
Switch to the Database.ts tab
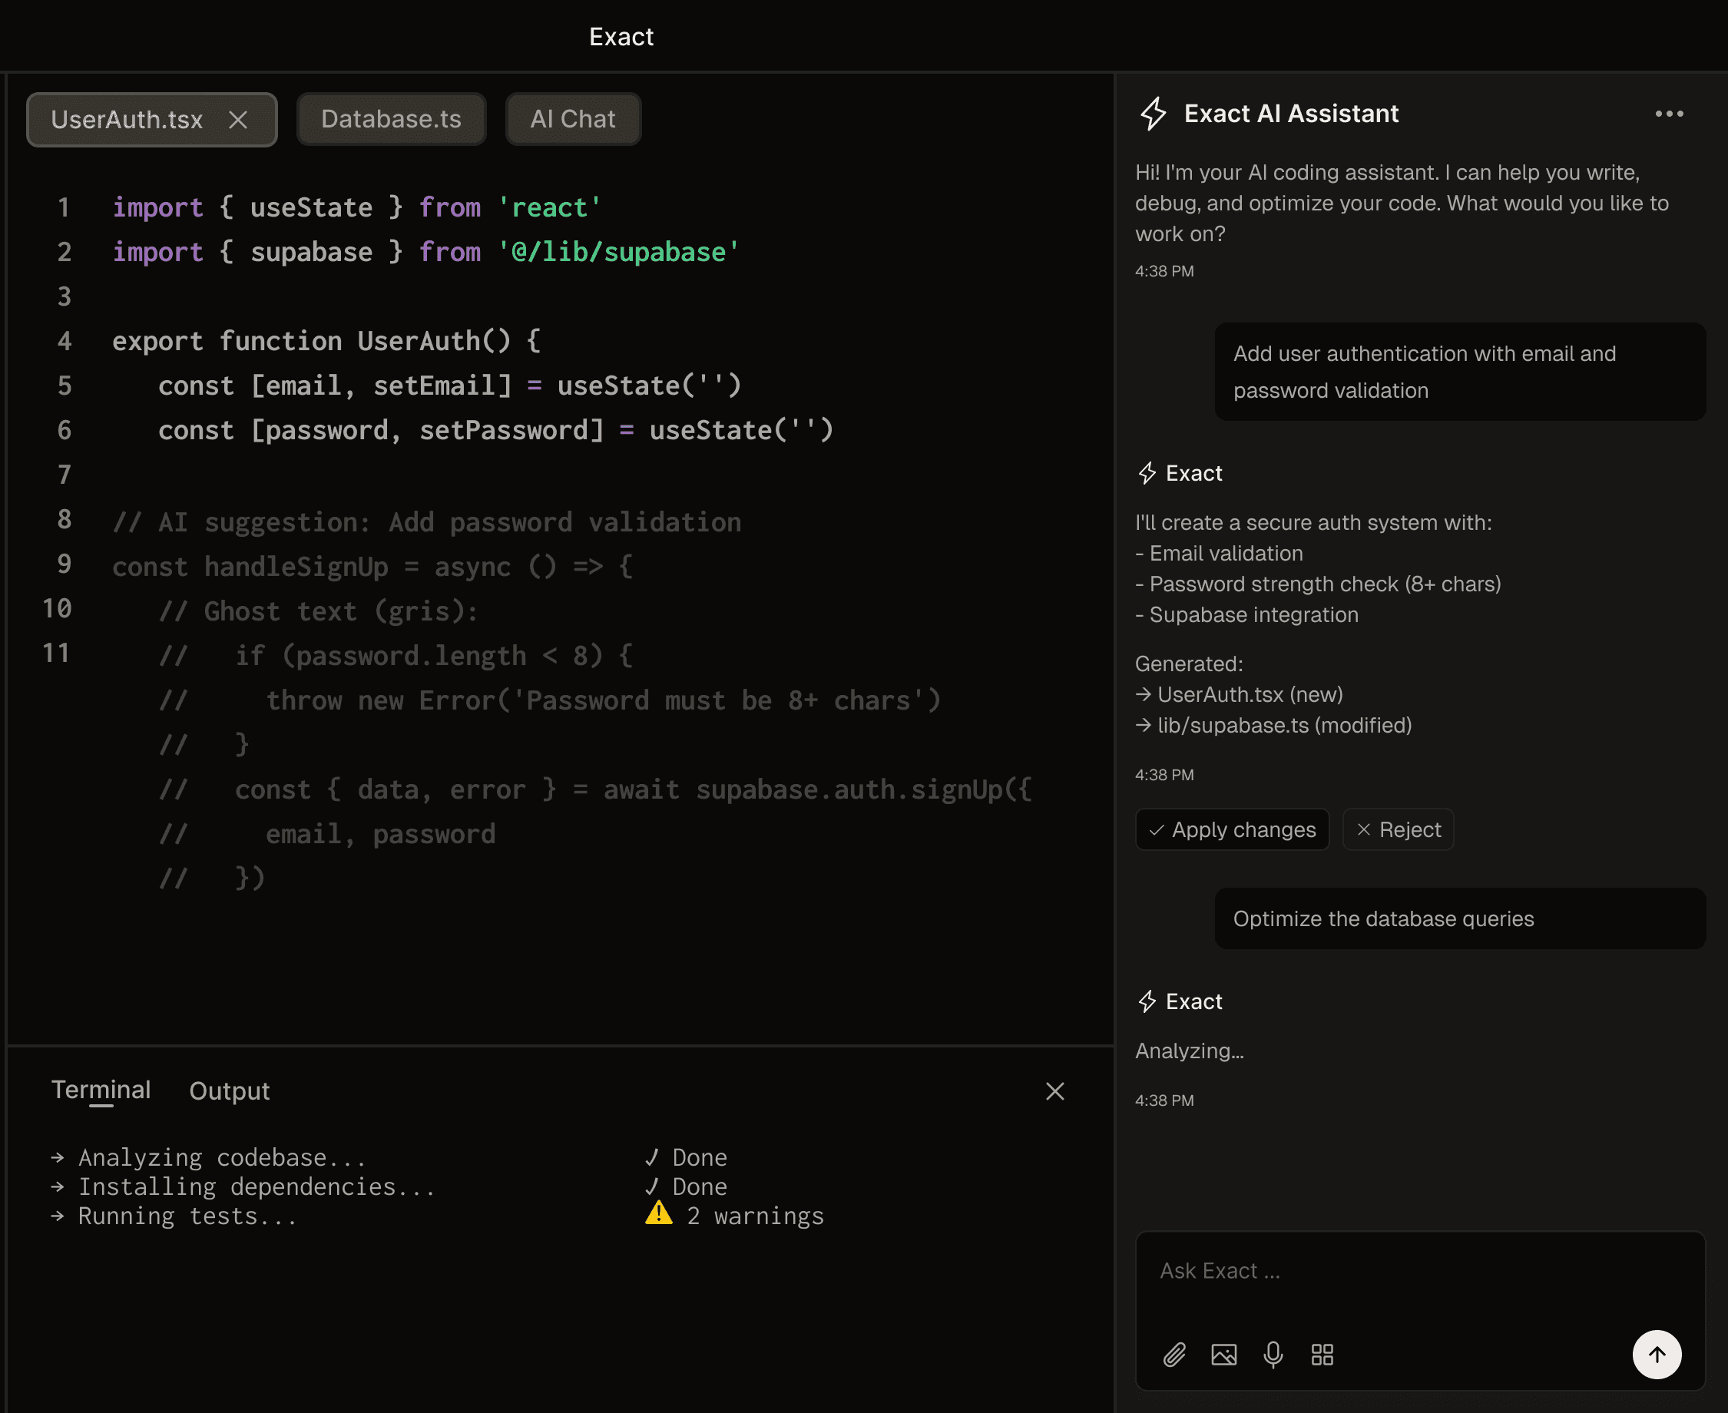click(391, 120)
